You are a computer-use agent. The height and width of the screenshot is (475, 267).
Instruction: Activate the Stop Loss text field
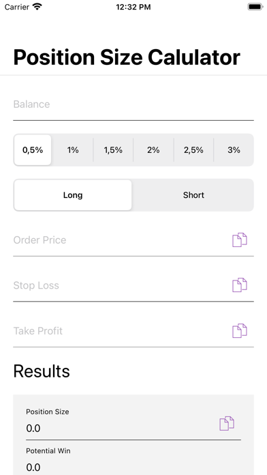[x=121, y=285]
